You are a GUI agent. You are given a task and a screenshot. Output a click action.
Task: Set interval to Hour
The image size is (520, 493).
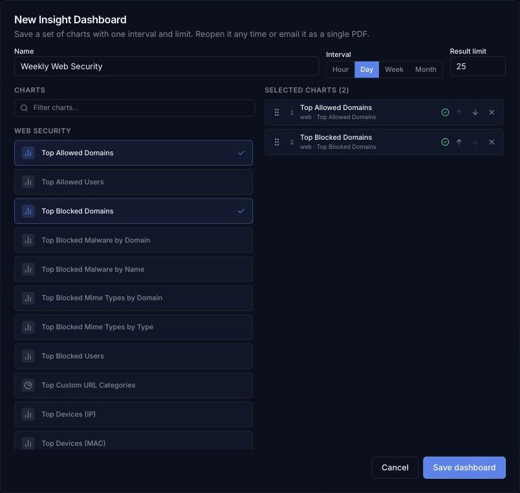click(x=340, y=69)
